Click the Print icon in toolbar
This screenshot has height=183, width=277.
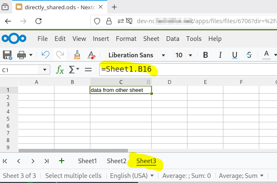pos(22,55)
